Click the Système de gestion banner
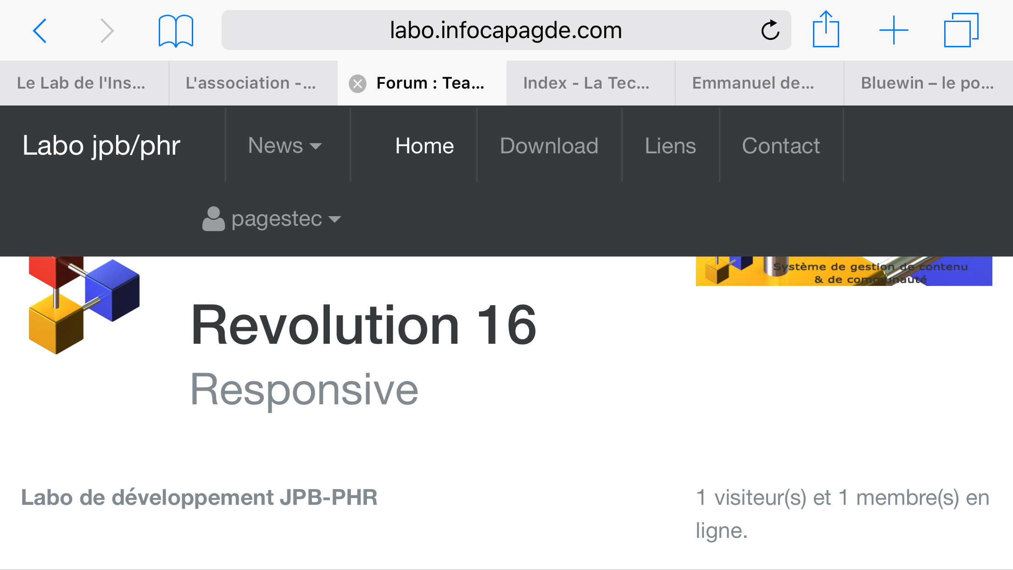1013x570 pixels. tap(843, 272)
